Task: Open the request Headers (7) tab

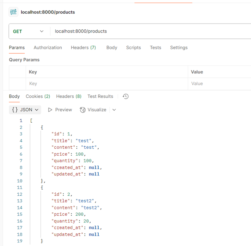Action: [83, 47]
